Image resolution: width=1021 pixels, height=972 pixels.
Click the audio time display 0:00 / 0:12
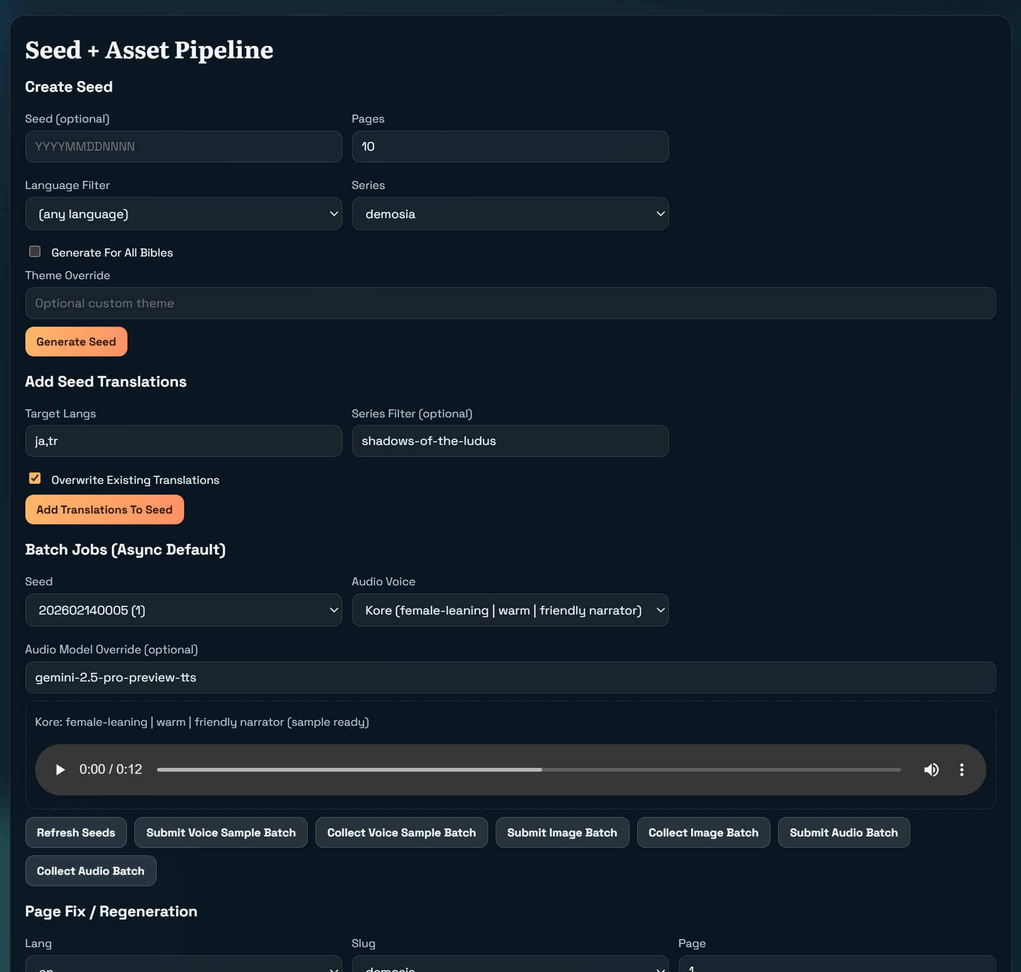[x=111, y=769]
